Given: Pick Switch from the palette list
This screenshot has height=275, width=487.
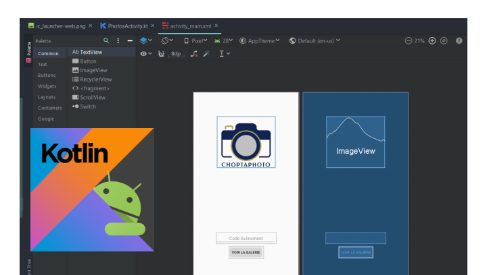Looking at the screenshot, I should coord(84,106).
